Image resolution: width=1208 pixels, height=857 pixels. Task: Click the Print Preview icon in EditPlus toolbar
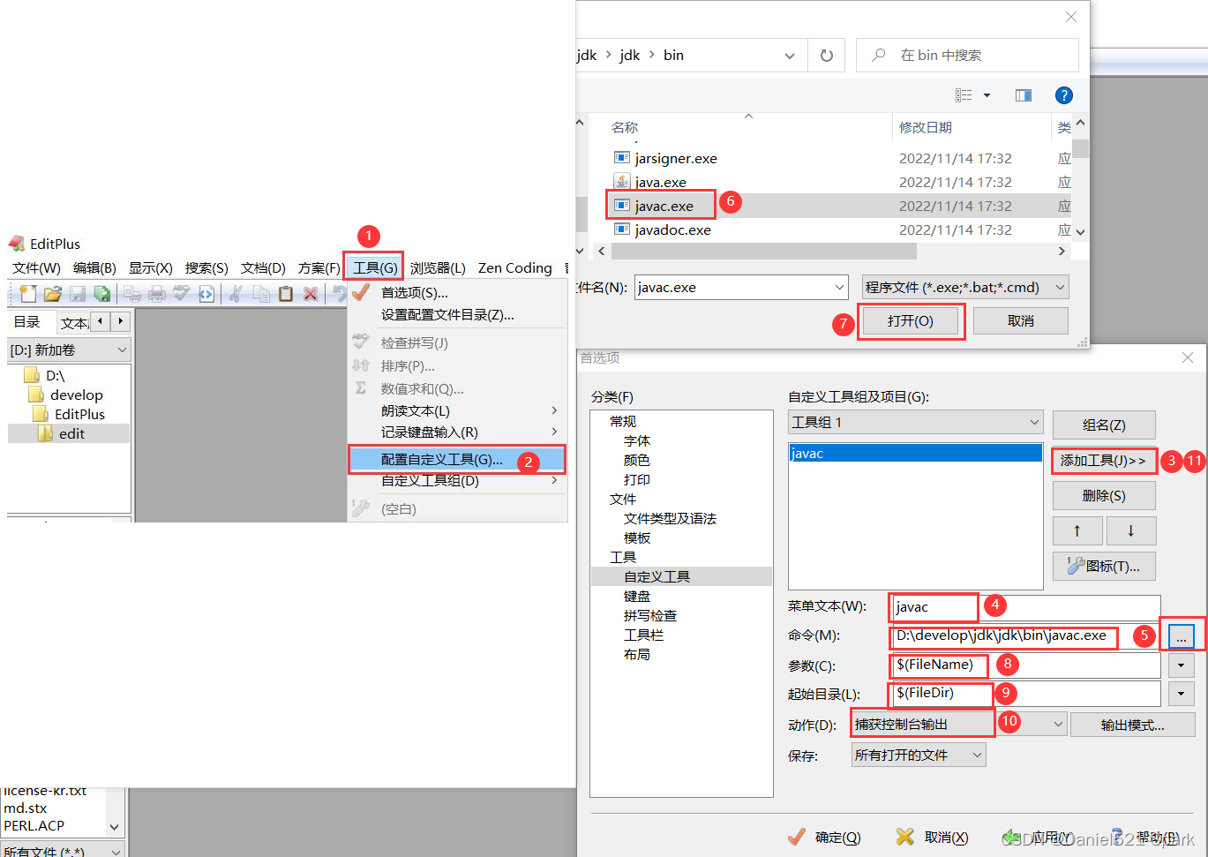tap(132, 294)
